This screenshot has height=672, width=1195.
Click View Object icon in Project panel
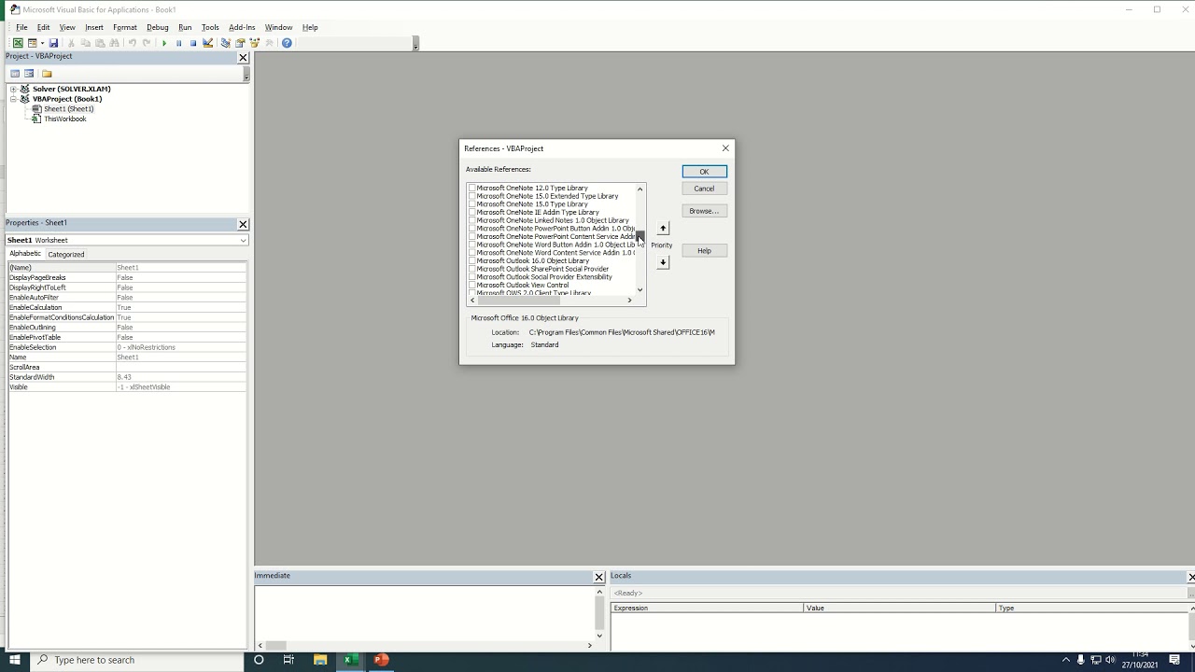pos(29,74)
